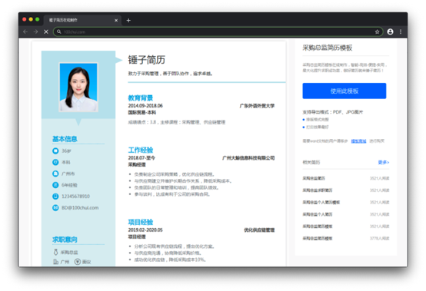
Task: Click the resume profile photo
Action: (78, 88)
